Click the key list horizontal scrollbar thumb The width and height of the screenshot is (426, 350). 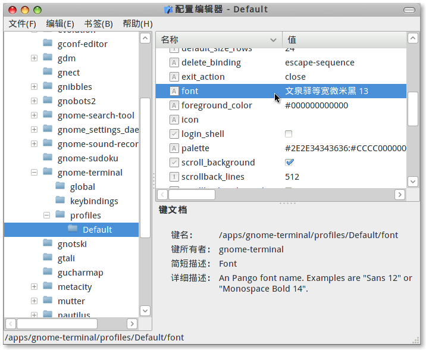192,195
